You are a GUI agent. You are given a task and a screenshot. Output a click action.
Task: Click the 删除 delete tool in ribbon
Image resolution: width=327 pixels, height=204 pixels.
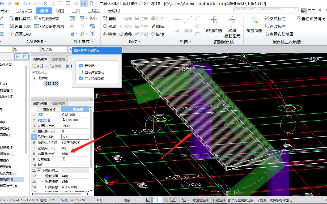point(158,26)
